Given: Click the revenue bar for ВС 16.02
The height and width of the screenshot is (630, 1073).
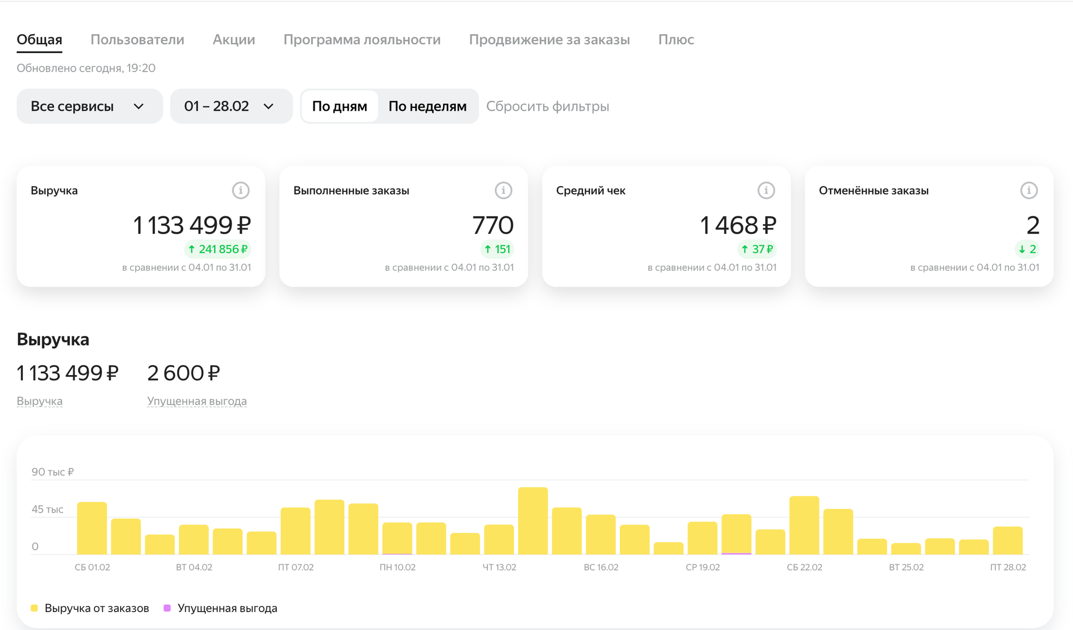Looking at the screenshot, I should [601, 534].
